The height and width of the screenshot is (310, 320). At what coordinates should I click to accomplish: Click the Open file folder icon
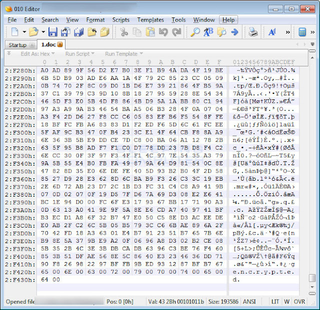[33, 32]
